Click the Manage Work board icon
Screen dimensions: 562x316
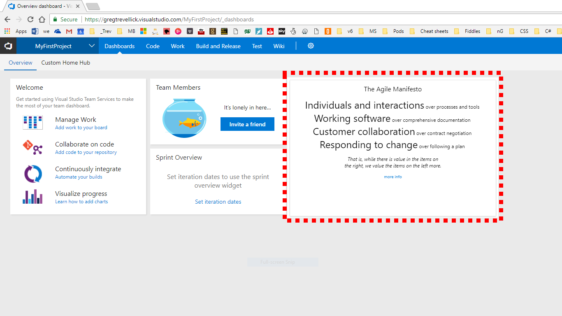tap(33, 123)
